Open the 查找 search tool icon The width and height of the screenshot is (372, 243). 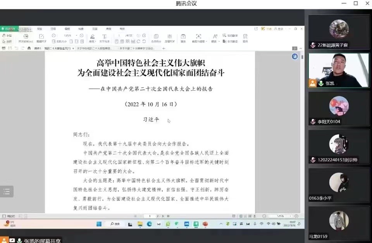[245, 38]
